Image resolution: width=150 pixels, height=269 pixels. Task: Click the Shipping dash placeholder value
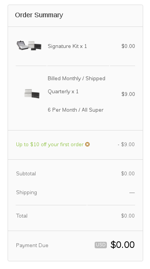tap(132, 193)
